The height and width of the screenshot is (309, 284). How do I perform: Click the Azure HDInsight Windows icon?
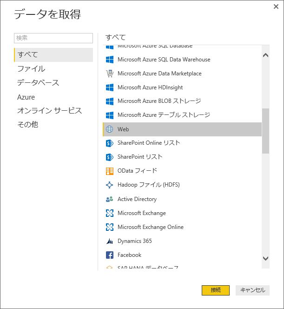point(110,87)
